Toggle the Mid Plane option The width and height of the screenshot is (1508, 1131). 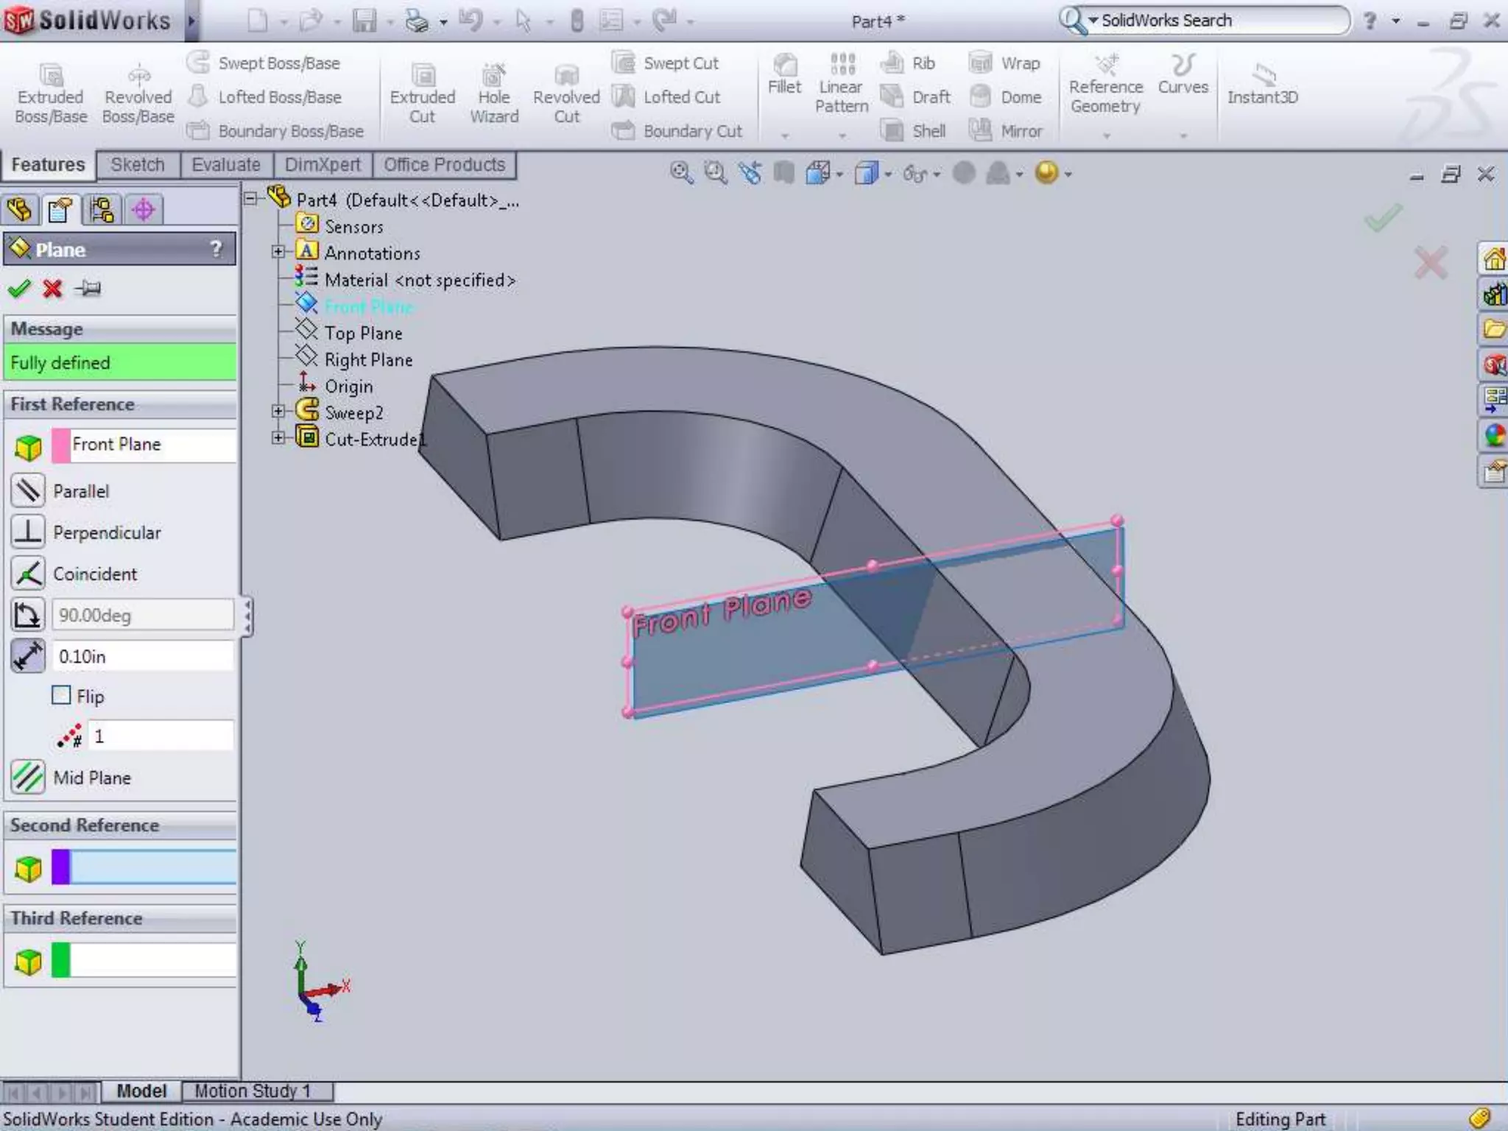pyautogui.click(x=28, y=778)
